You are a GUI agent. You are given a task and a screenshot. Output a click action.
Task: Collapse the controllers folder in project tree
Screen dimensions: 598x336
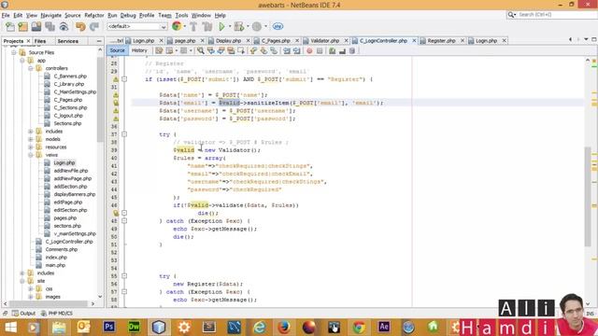(x=31, y=68)
